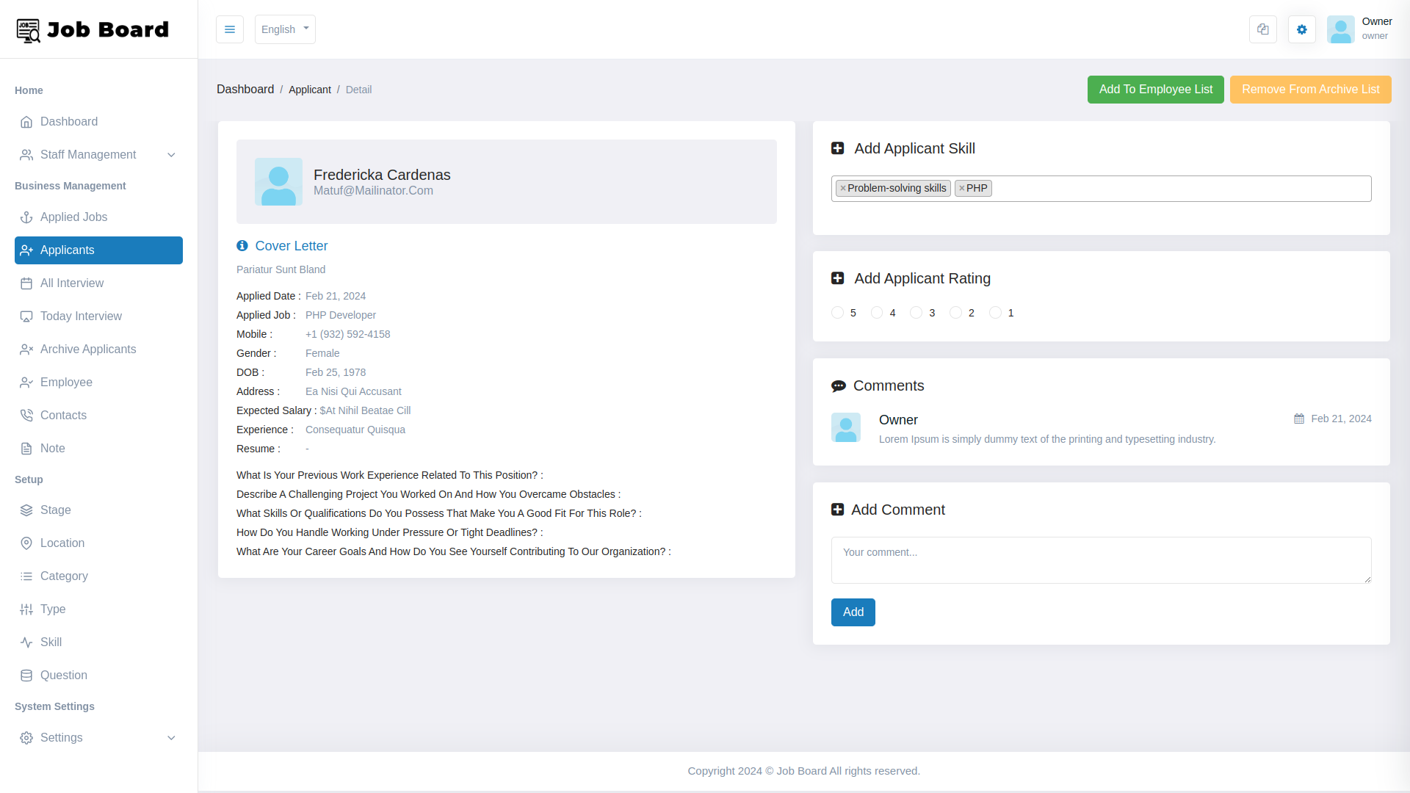Open All Interview from the sidebar

point(71,283)
